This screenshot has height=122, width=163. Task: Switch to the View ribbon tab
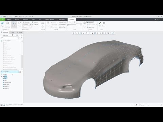point(40,20)
